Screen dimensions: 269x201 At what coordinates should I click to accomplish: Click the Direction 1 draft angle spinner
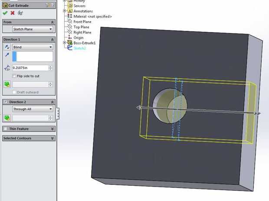tap(50, 84)
